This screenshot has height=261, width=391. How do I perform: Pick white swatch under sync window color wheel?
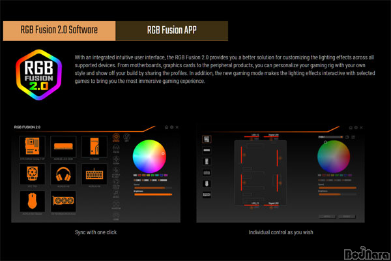pyautogui.click(x=135, y=176)
